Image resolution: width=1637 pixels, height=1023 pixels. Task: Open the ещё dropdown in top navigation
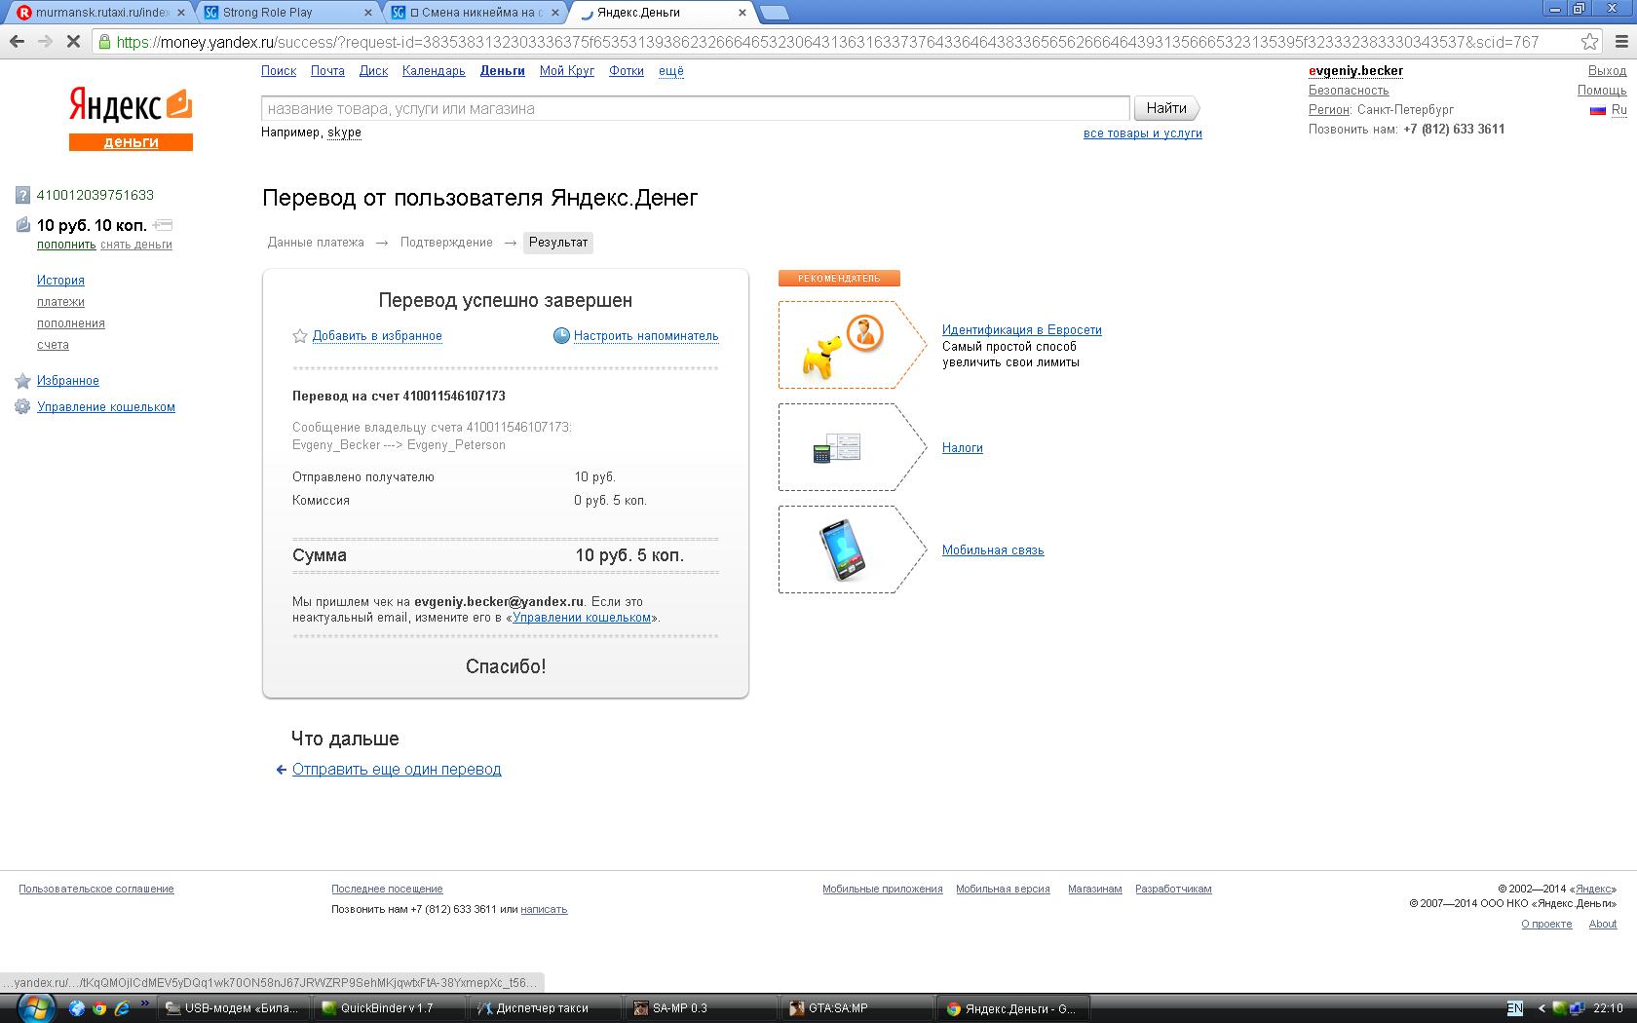(671, 71)
